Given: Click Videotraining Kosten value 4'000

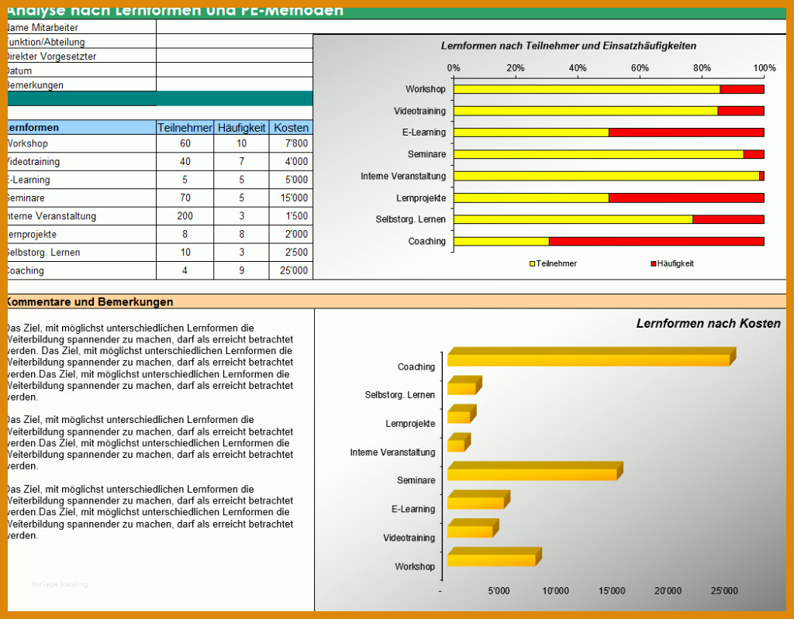Looking at the screenshot, I should [292, 161].
